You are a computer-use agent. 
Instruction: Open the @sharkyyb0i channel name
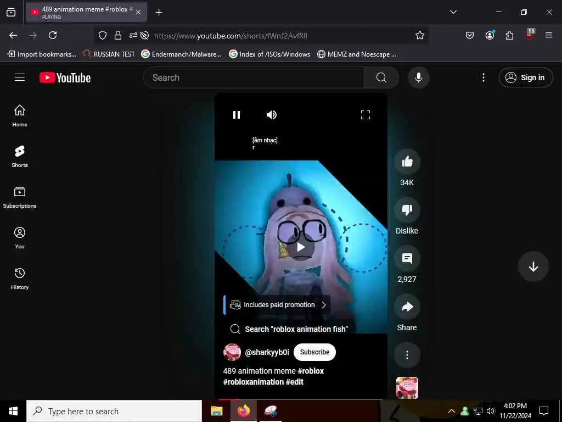click(267, 352)
